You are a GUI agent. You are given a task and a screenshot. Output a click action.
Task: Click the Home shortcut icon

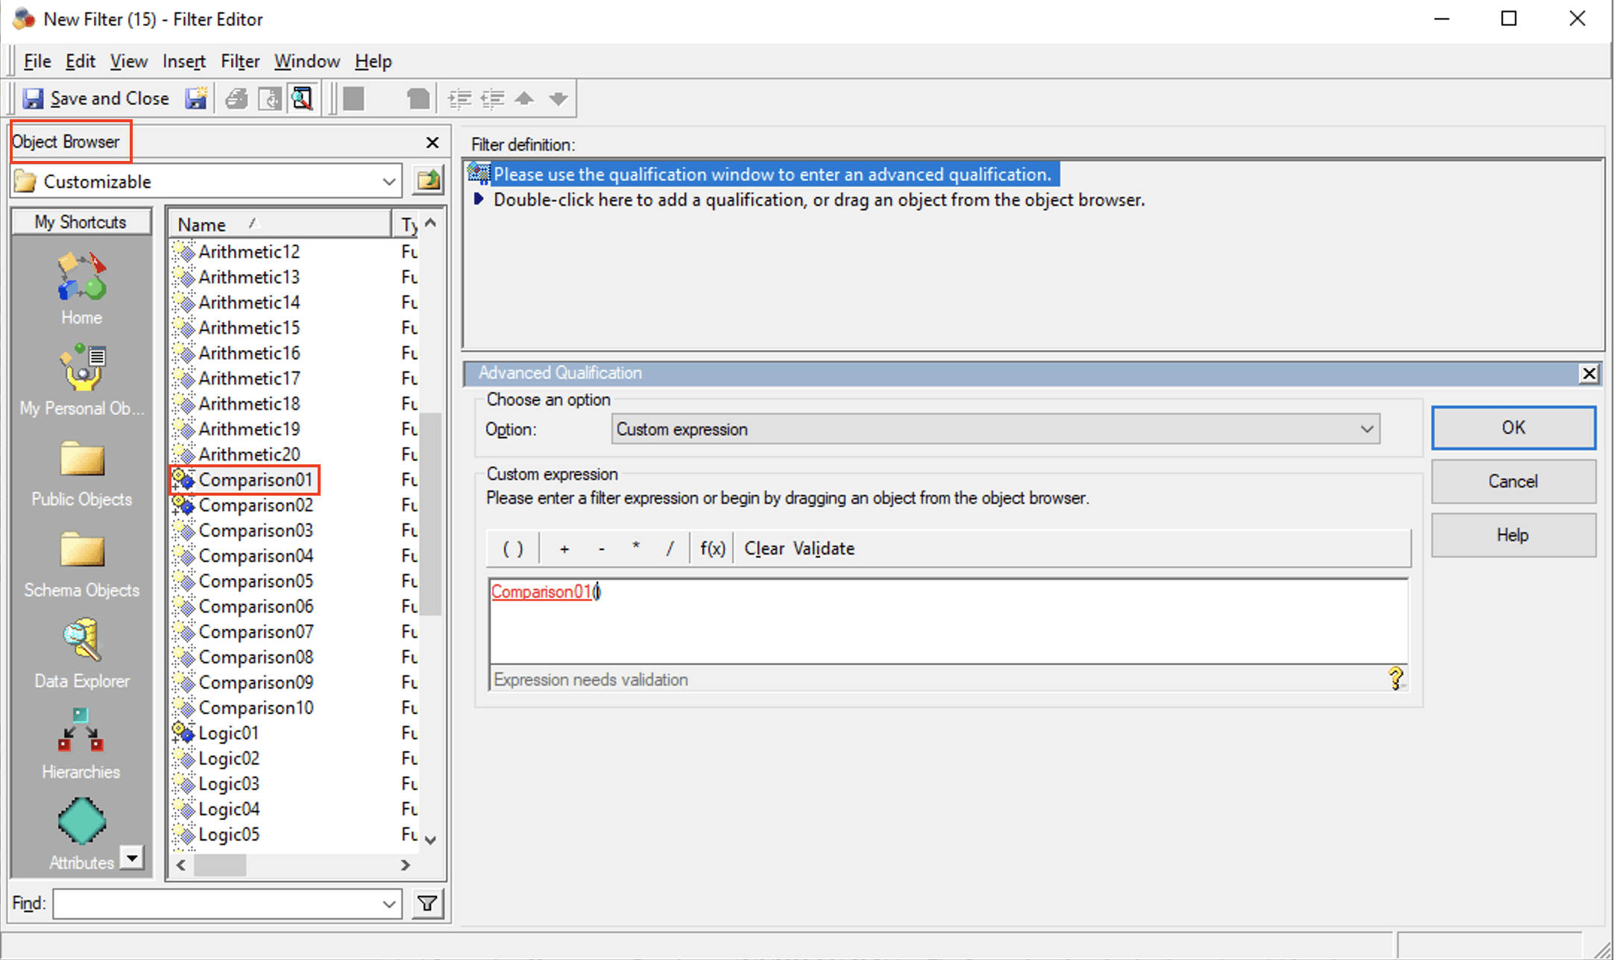point(81,277)
